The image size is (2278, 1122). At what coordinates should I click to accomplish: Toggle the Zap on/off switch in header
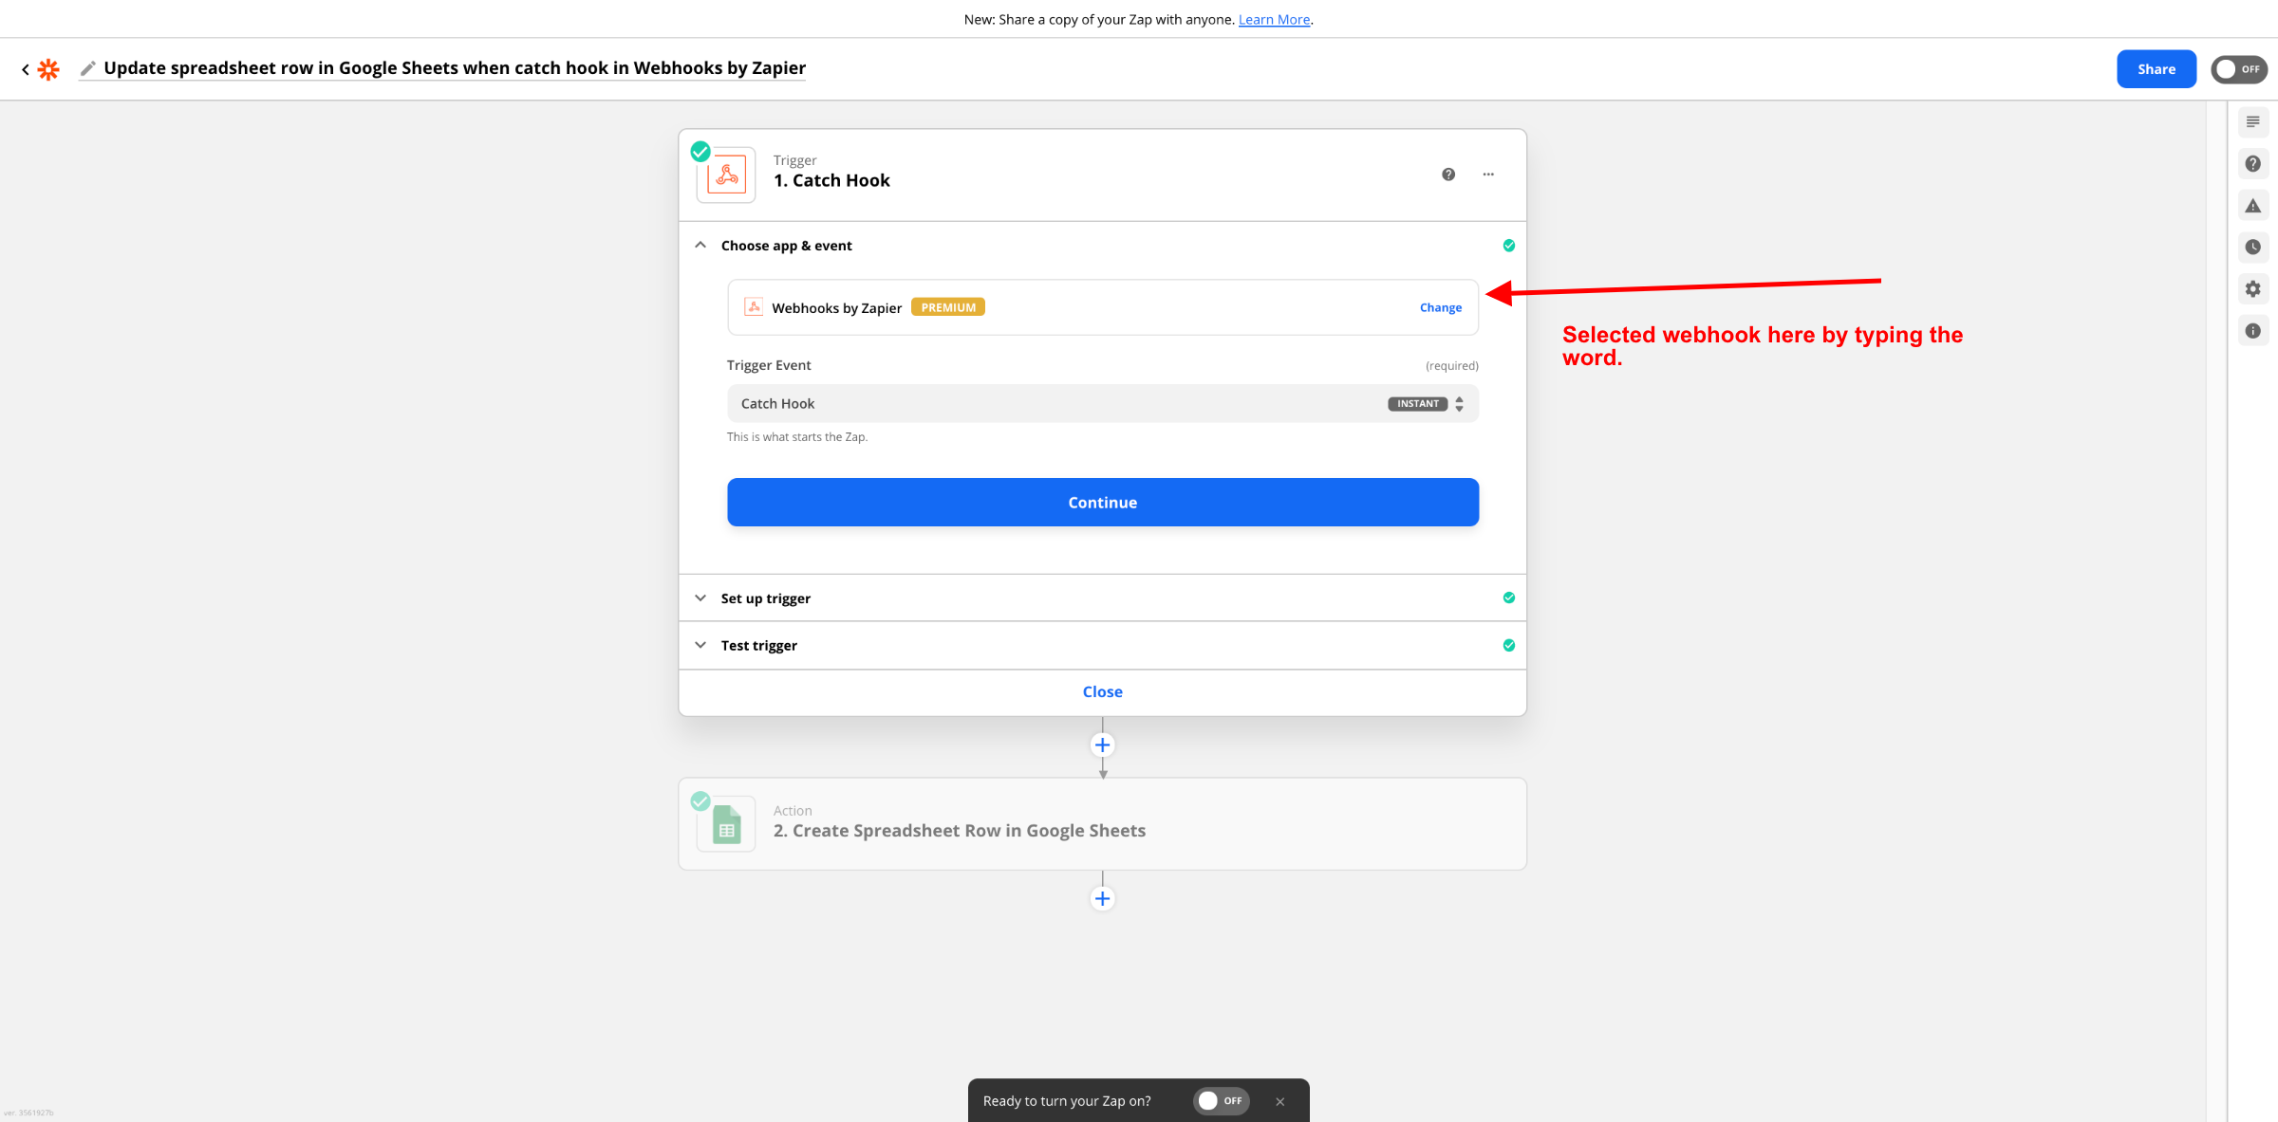point(2238,69)
